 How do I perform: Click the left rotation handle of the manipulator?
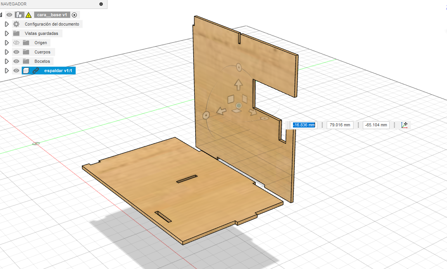pos(206,115)
